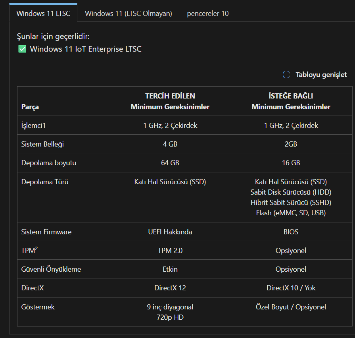The width and height of the screenshot is (355, 338).
Task: Switch to the Windows 11 LTSC tab
Action: click(43, 14)
